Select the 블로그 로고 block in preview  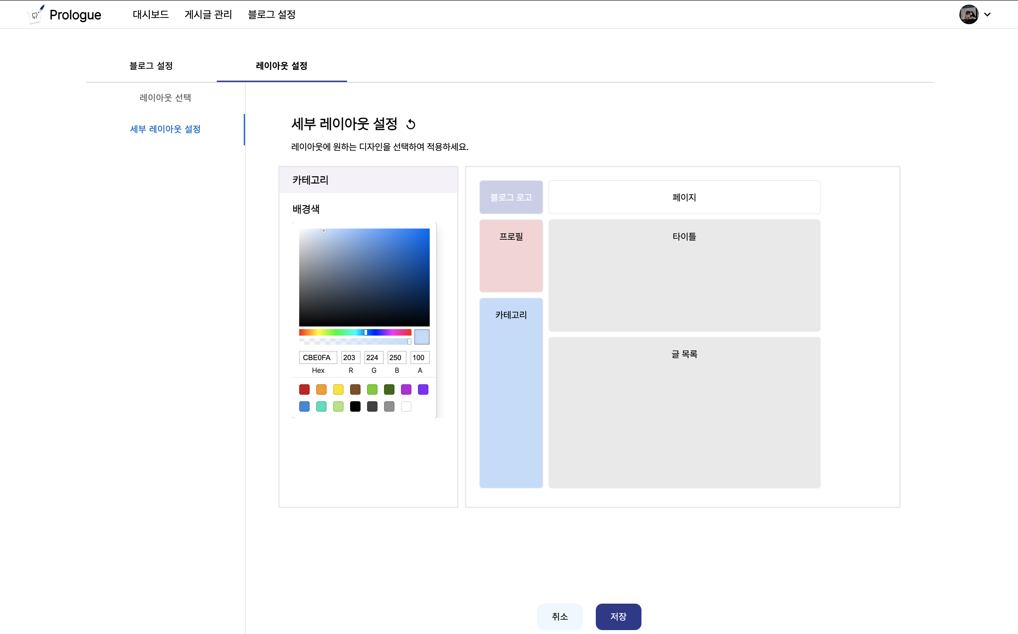(511, 197)
